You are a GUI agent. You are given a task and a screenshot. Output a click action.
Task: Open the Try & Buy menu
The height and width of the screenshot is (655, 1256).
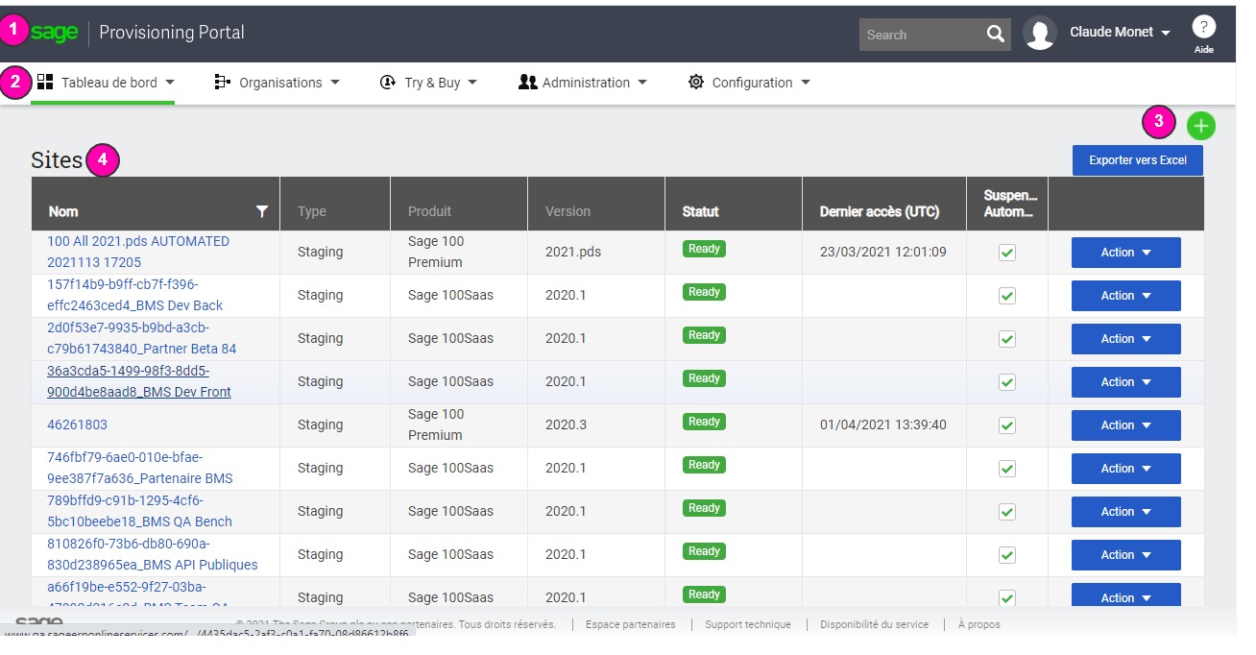[429, 83]
